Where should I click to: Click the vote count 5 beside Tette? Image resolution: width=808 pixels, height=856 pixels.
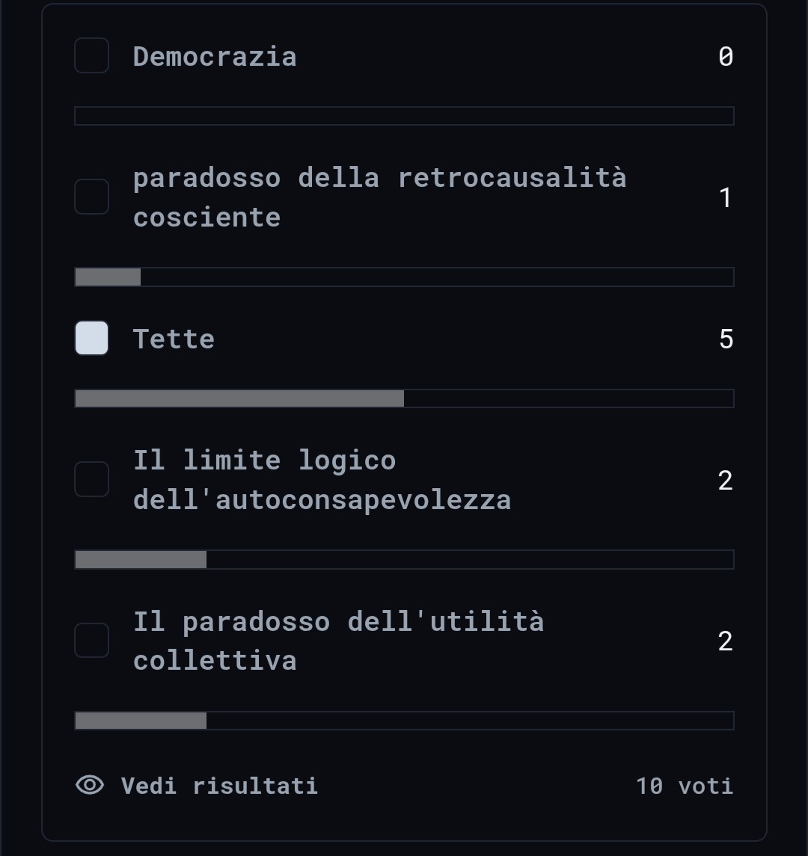726,339
